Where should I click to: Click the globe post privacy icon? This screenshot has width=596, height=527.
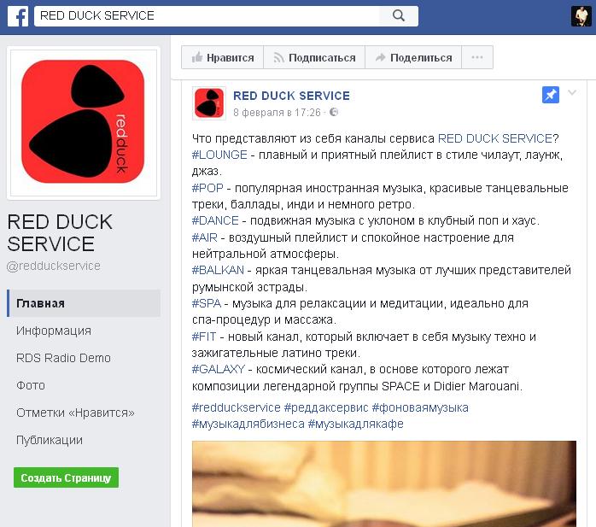[x=334, y=112]
